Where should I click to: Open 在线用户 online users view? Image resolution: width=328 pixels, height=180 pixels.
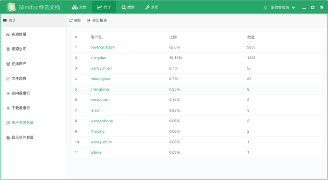16,64
